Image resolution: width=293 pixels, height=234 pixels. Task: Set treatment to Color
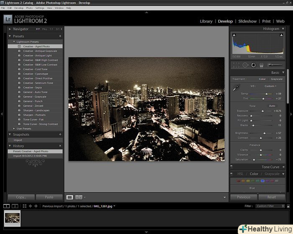point(262,79)
